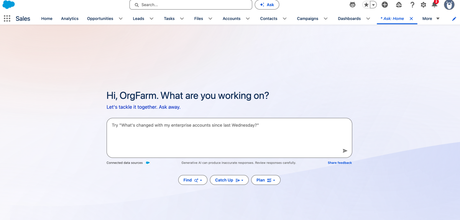Open the Find suggestions dropdown
The width and height of the screenshot is (460, 220).
point(193,180)
